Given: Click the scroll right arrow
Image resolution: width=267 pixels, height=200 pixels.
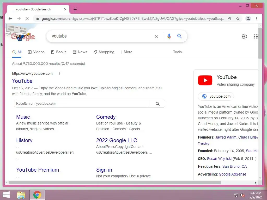Looking at the screenshot, I should pos(256,183).
